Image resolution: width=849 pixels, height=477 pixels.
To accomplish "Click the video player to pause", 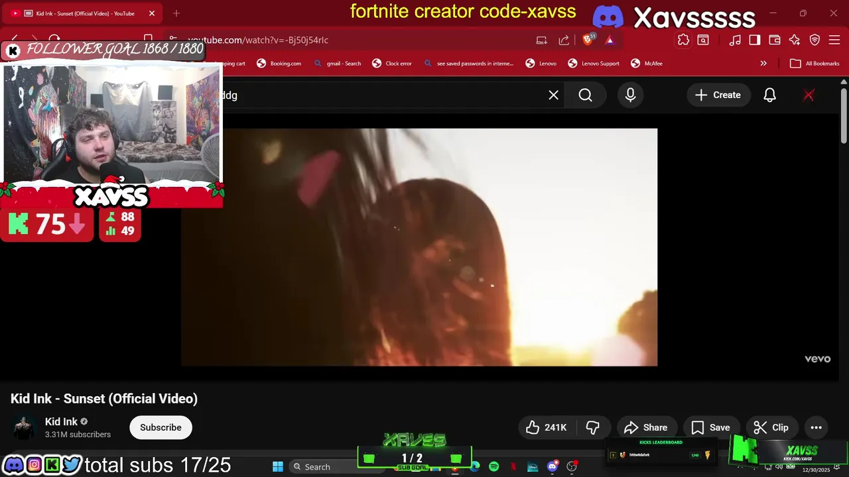I will point(419,247).
